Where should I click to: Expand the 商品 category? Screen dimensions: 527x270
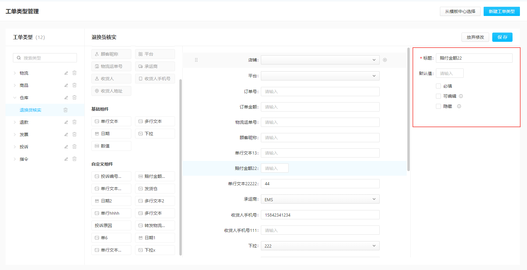pyautogui.click(x=14, y=85)
